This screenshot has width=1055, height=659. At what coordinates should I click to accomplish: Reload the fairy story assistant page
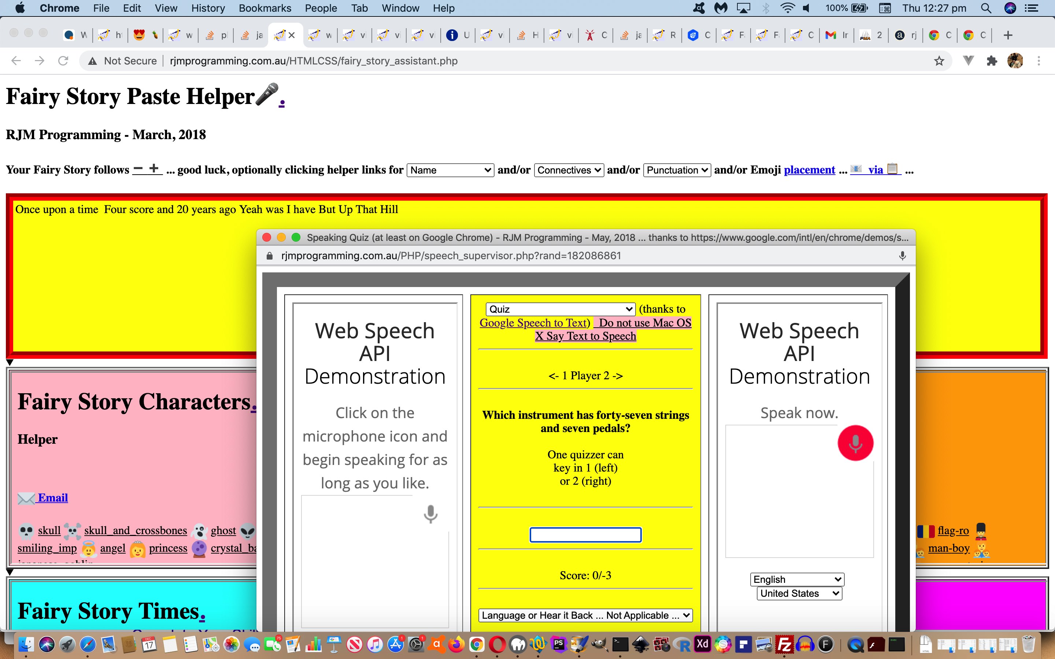click(x=63, y=61)
